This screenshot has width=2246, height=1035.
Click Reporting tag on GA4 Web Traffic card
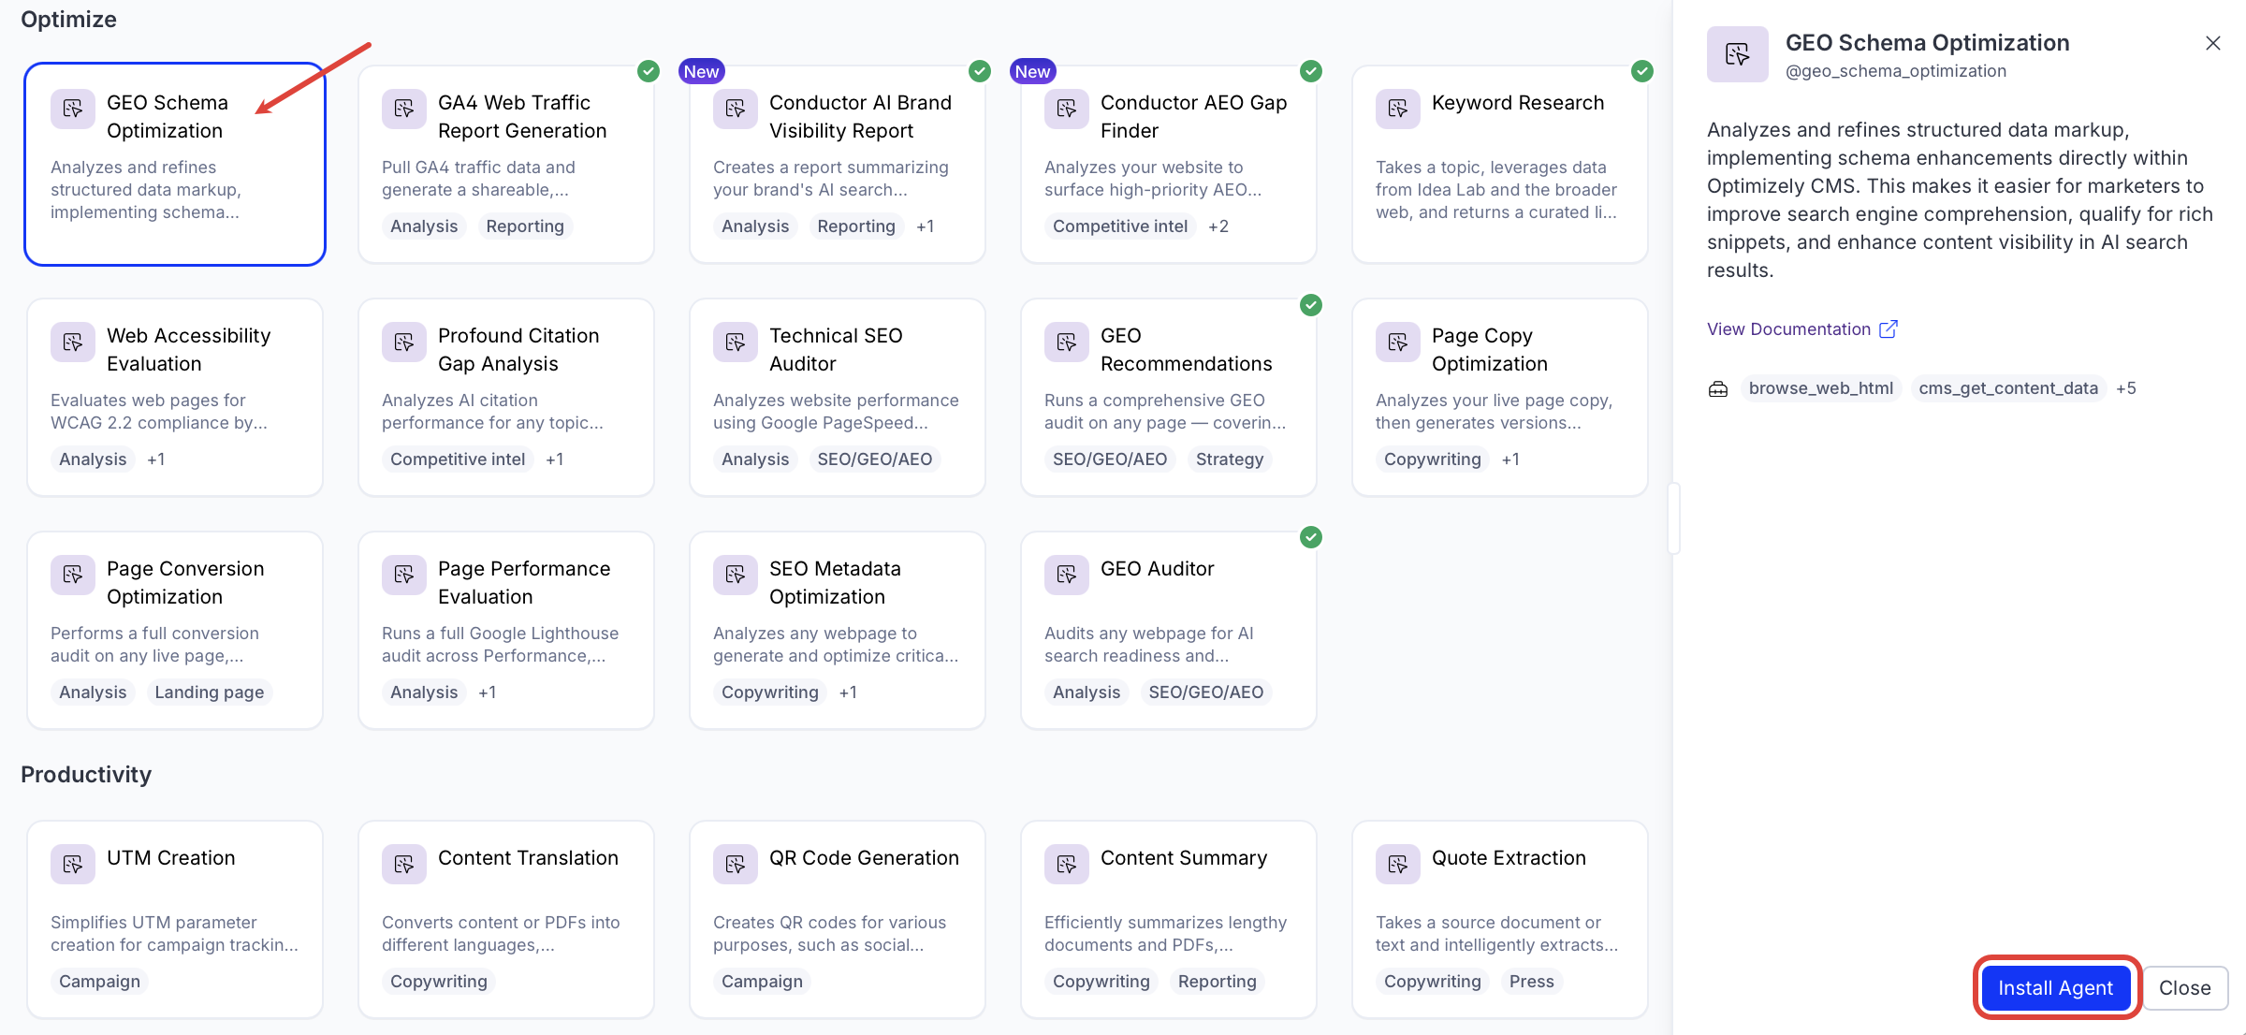pyautogui.click(x=525, y=226)
